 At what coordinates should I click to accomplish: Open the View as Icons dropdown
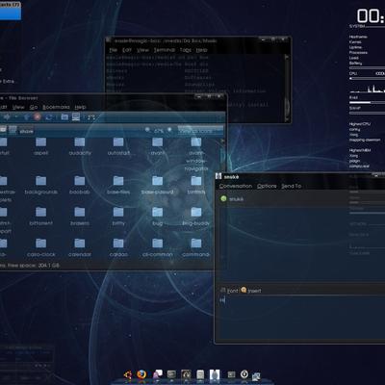[200, 131]
